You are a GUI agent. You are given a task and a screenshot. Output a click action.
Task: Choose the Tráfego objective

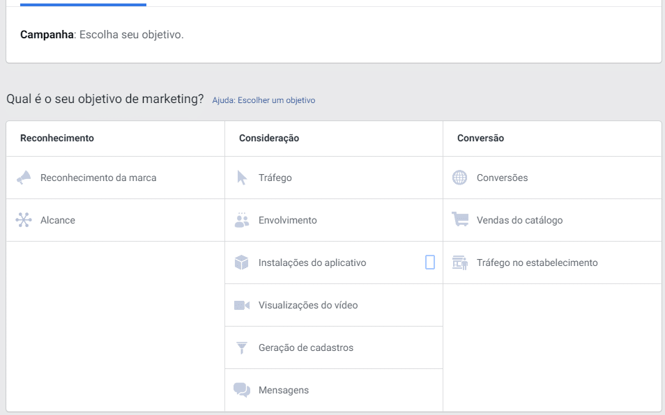(x=334, y=178)
